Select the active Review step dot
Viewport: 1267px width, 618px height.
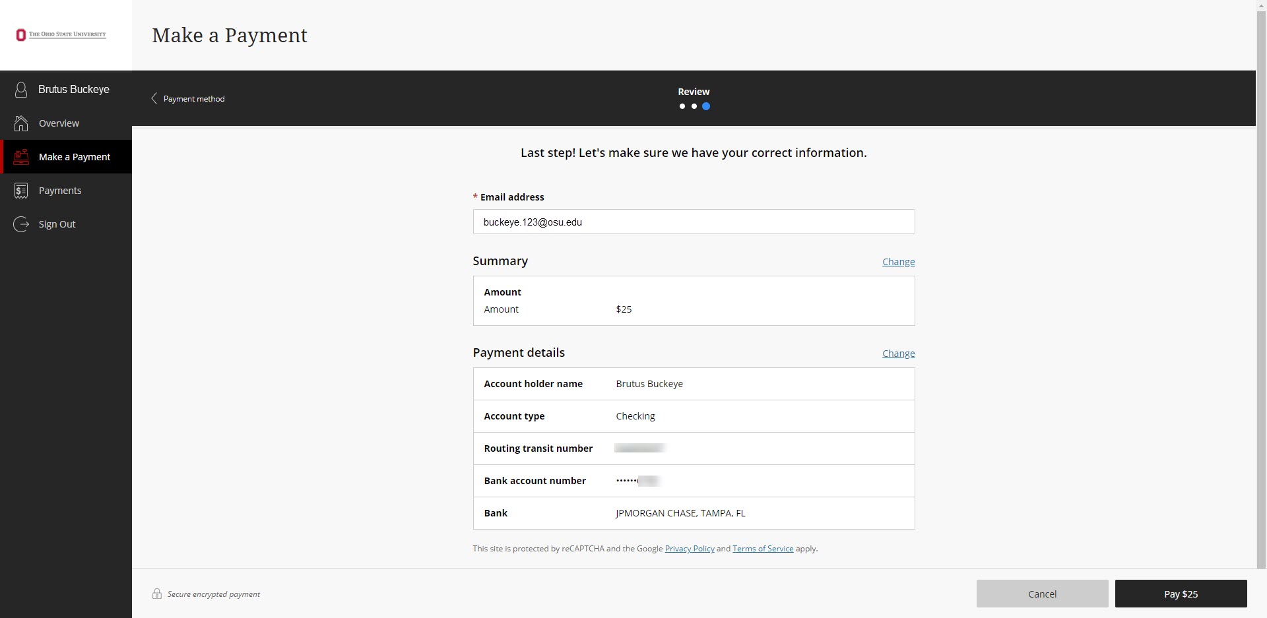pos(706,106)
